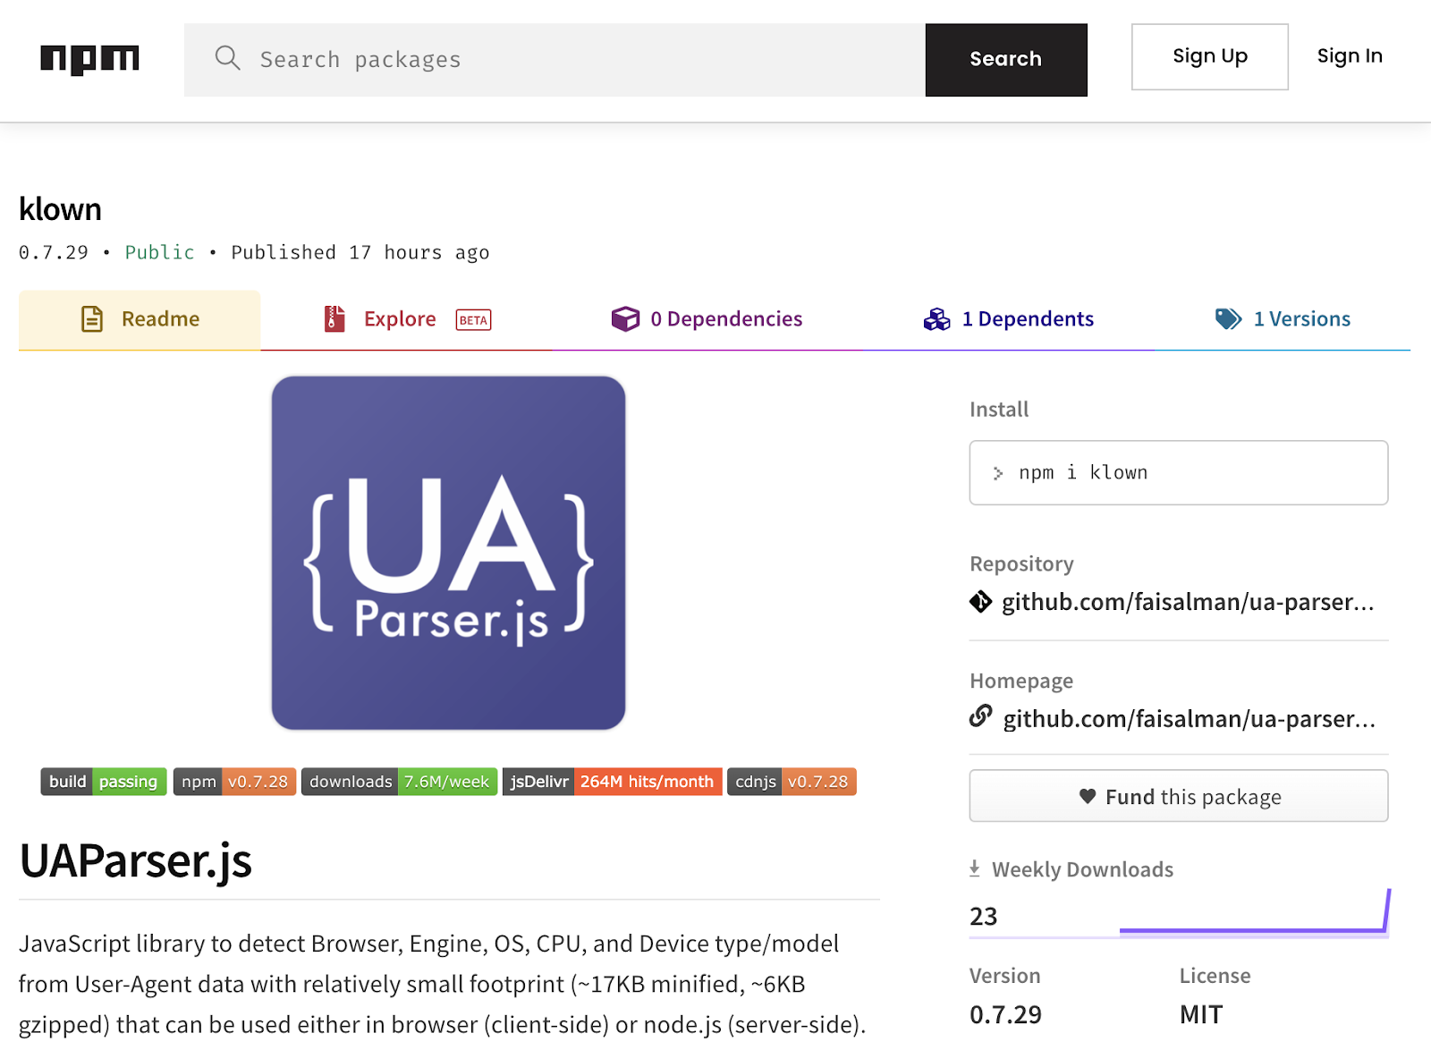1431x1050 pixels.
Task: Open the Sign In link
Action: [1349, 56]
